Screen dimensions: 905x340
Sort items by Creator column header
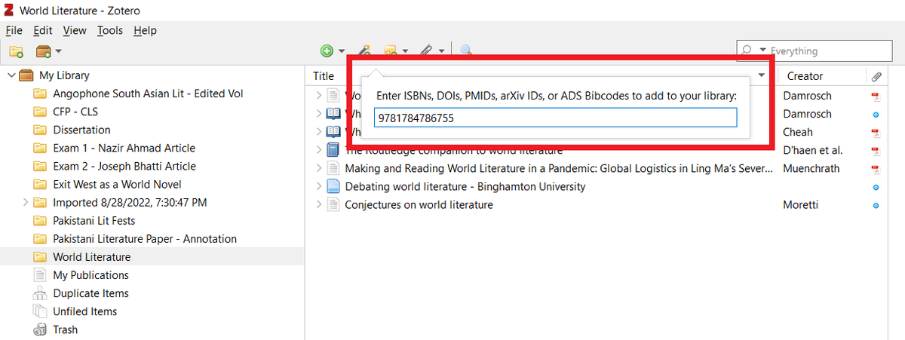tap(805, 76)
